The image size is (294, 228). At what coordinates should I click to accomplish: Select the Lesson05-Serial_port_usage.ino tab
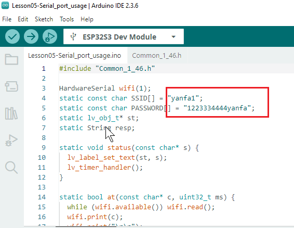tap(75, 56)
